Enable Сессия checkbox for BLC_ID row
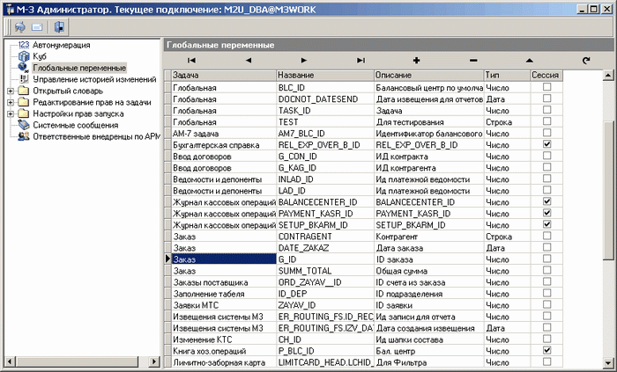Viewport: 617px width, 372px height. pos(547,88)
